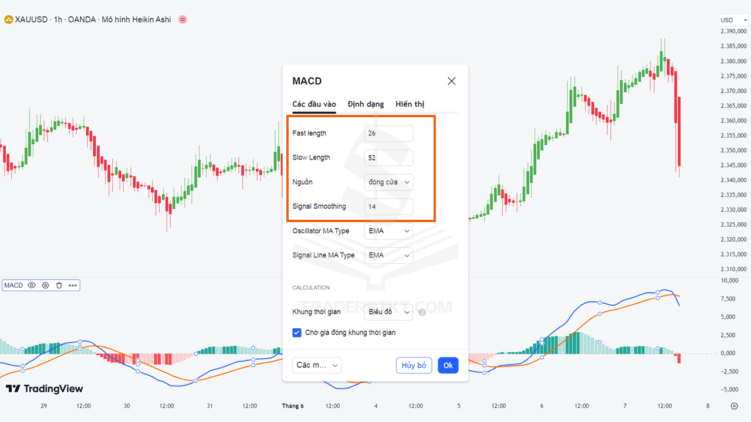This screenshot has width=751, height=422.
Task: Delete MACD indicator with trash icon
Action: point(59,285)
